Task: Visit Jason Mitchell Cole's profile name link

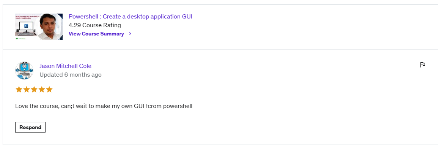Action: tap(65, 66)
